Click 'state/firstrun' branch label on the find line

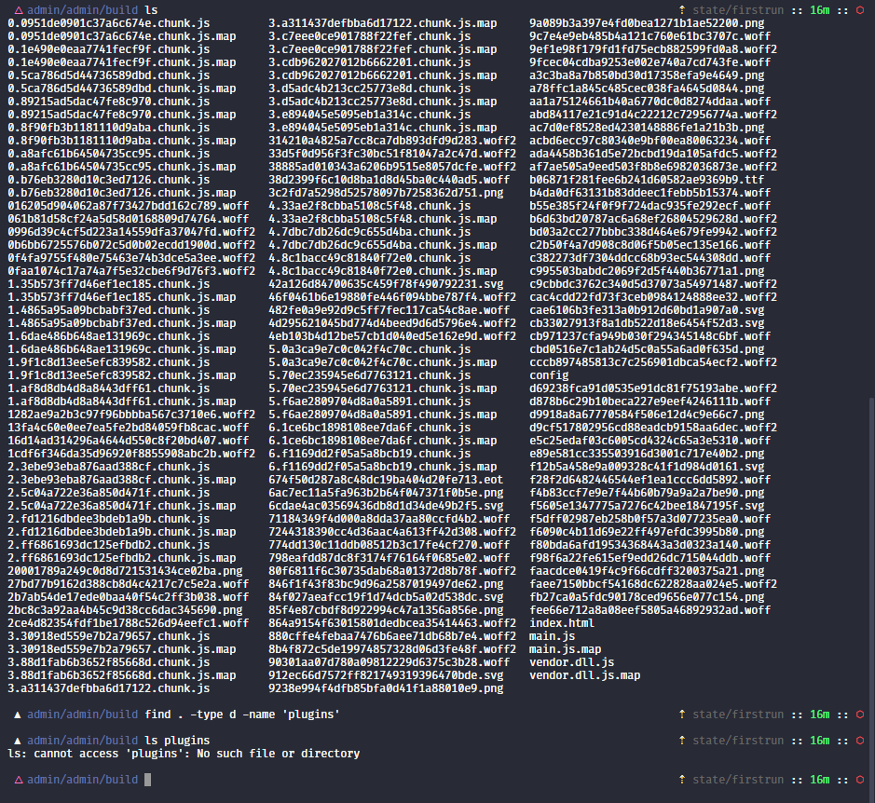pos(738,715)
